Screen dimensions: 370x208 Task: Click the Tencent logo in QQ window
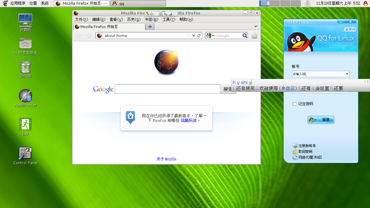tap(350, 29)
